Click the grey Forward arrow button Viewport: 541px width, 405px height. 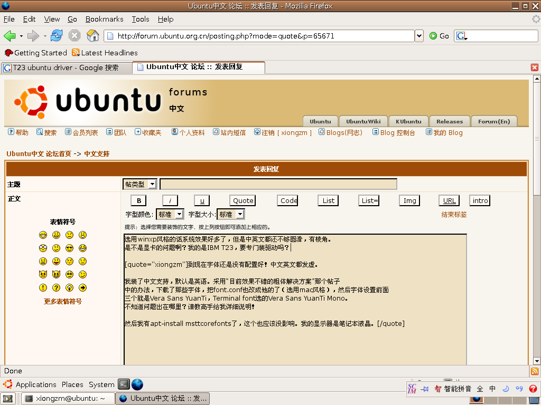pyautogui.click(x=33, y=35)
